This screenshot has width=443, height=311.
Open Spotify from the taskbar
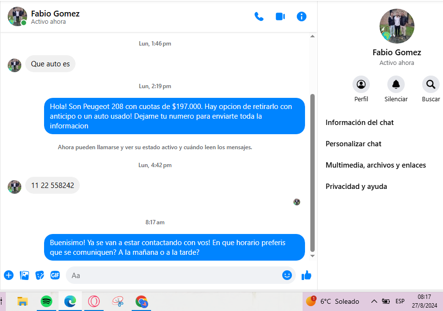(x=46, y=301)
